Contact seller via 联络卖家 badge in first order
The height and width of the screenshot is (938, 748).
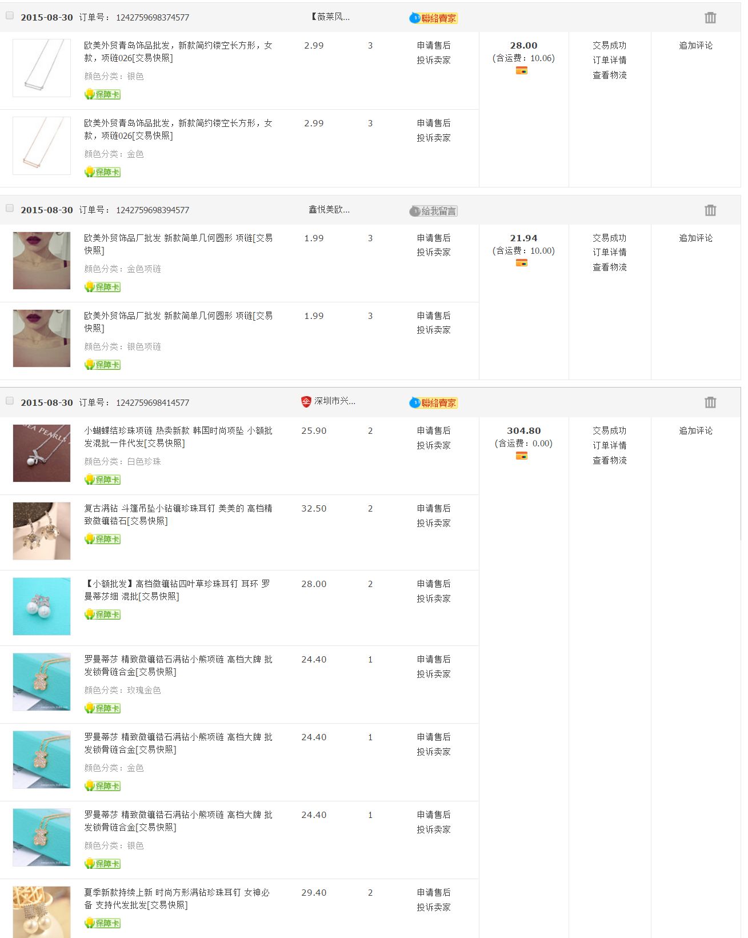[433, 18]
